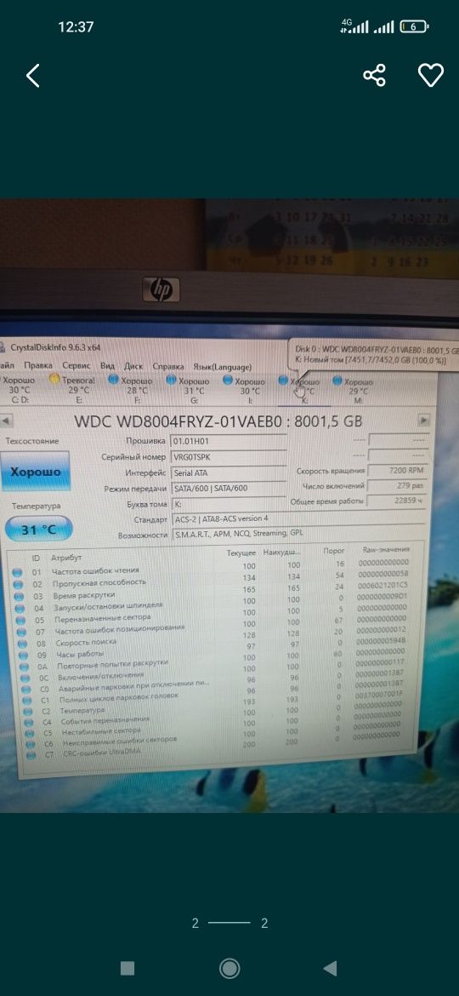459x996 pixels.
Task: Click the blue status circle for disk F:
Action: point(113,381)
